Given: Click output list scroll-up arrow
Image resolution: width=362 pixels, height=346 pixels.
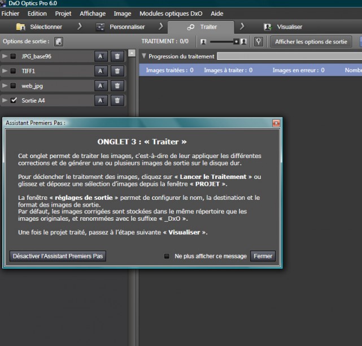Looking at the screenshot, I should [x=132, y=53].
